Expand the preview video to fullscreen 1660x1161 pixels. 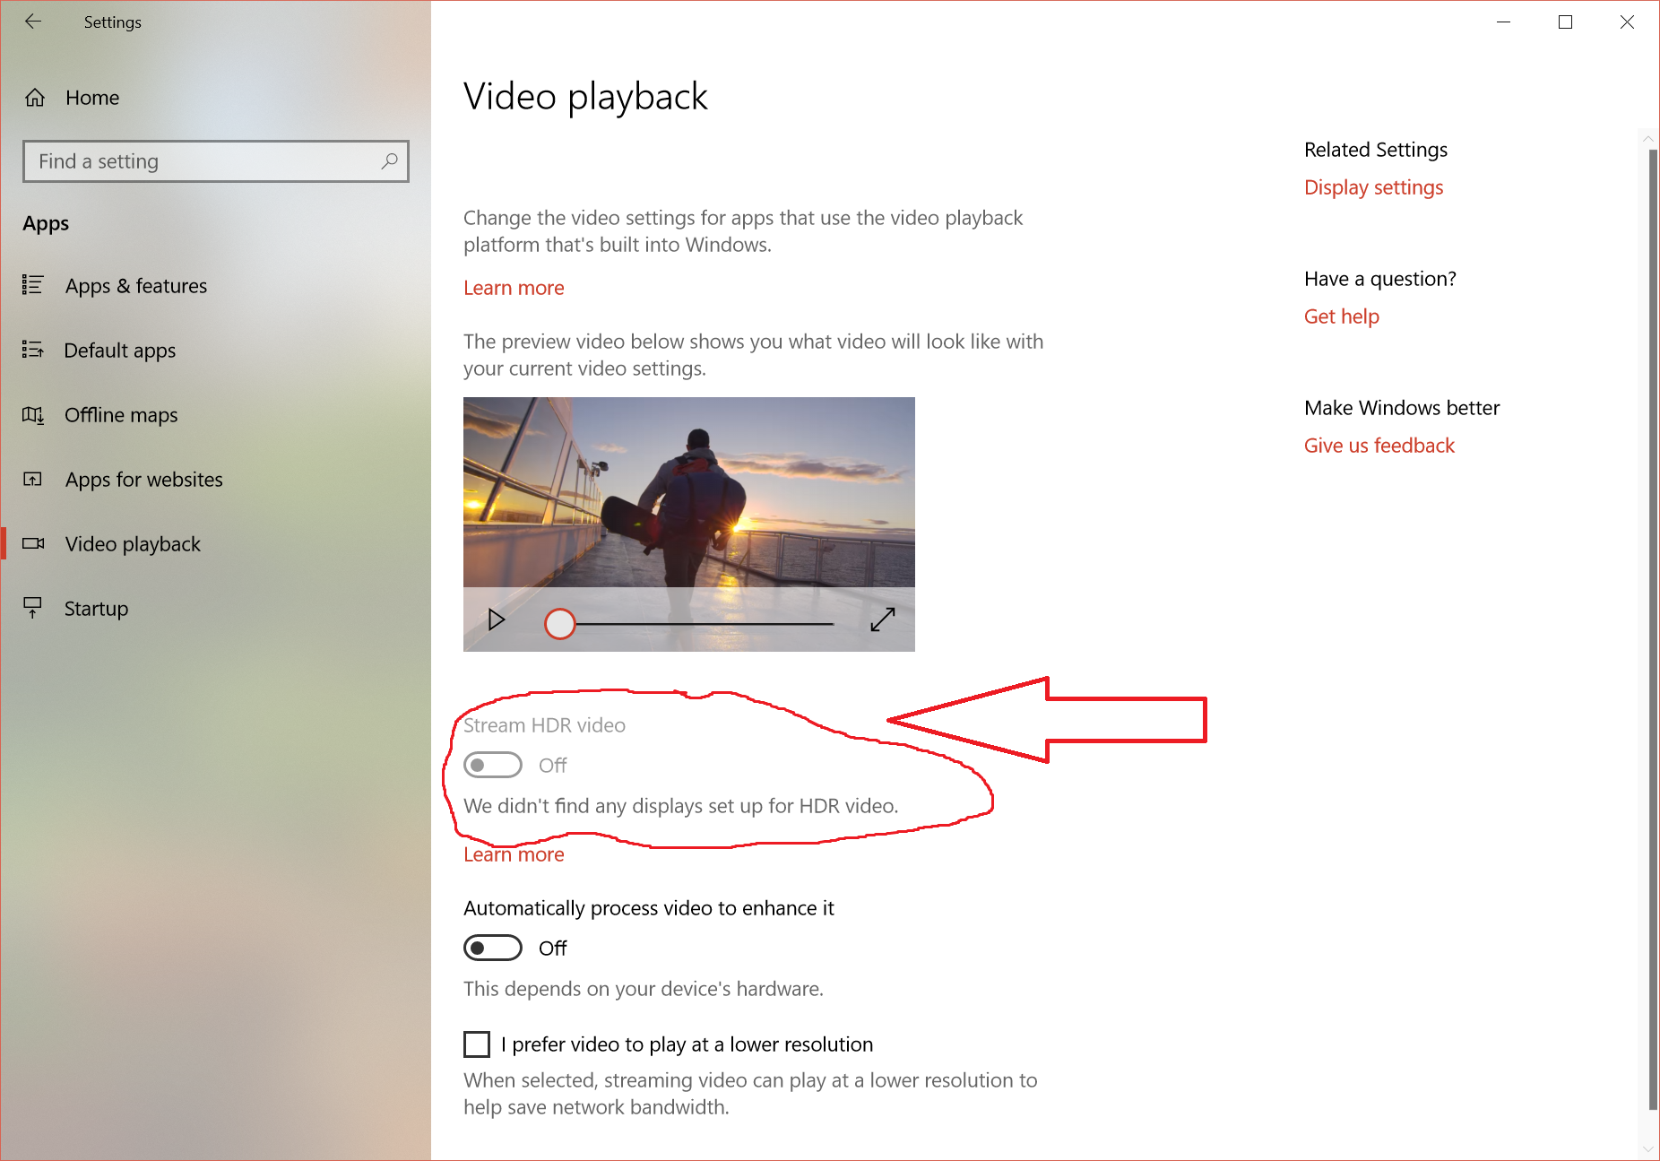tap(883, 619)
